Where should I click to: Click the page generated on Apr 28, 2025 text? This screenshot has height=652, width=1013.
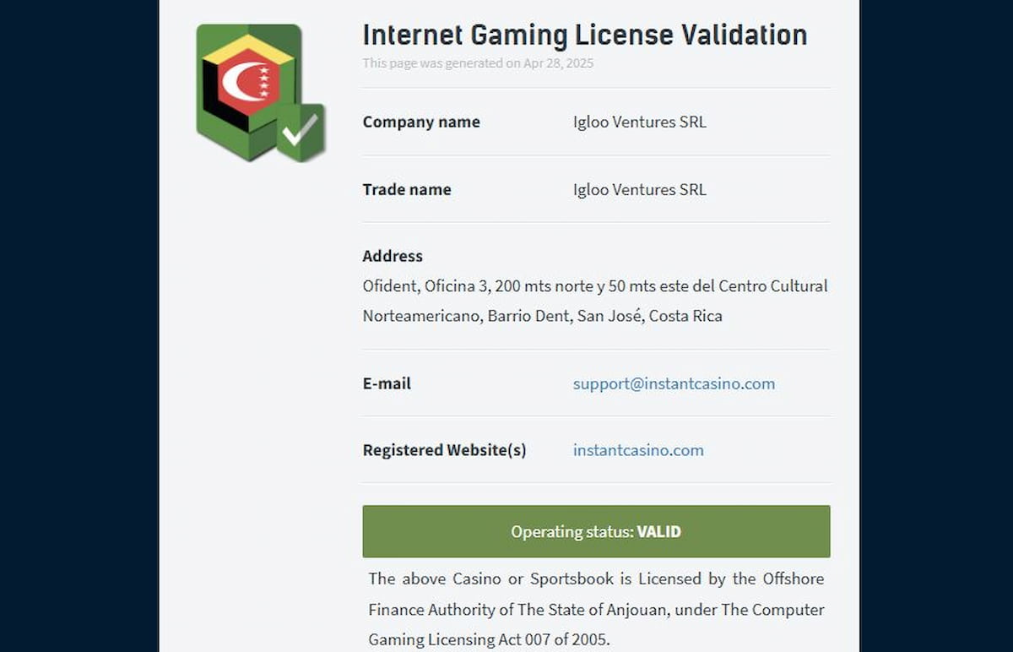478,63
